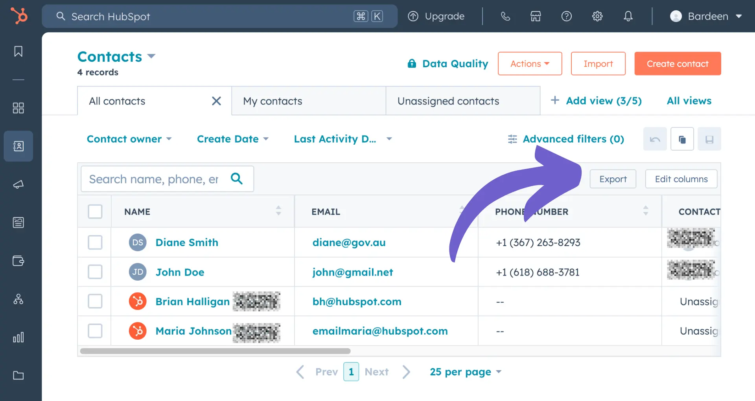Open the help question mark icon
755x401 pixels.
tap(566, 16)
